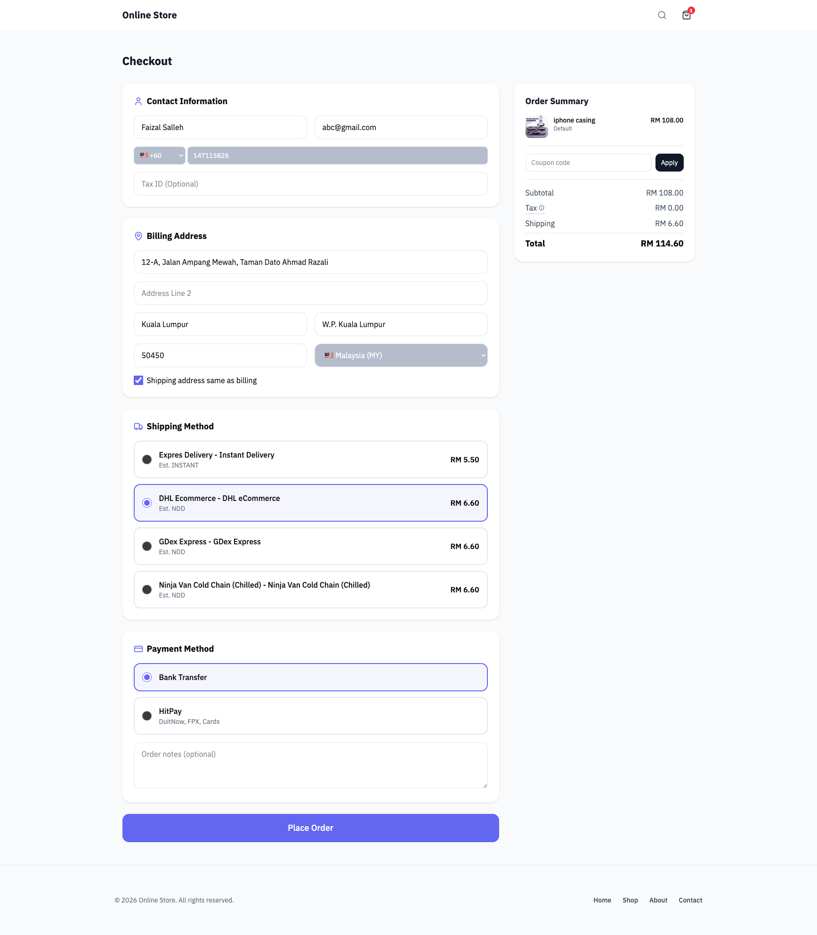
Task: Open the About page from footer
Action: (x=658, y=900)
